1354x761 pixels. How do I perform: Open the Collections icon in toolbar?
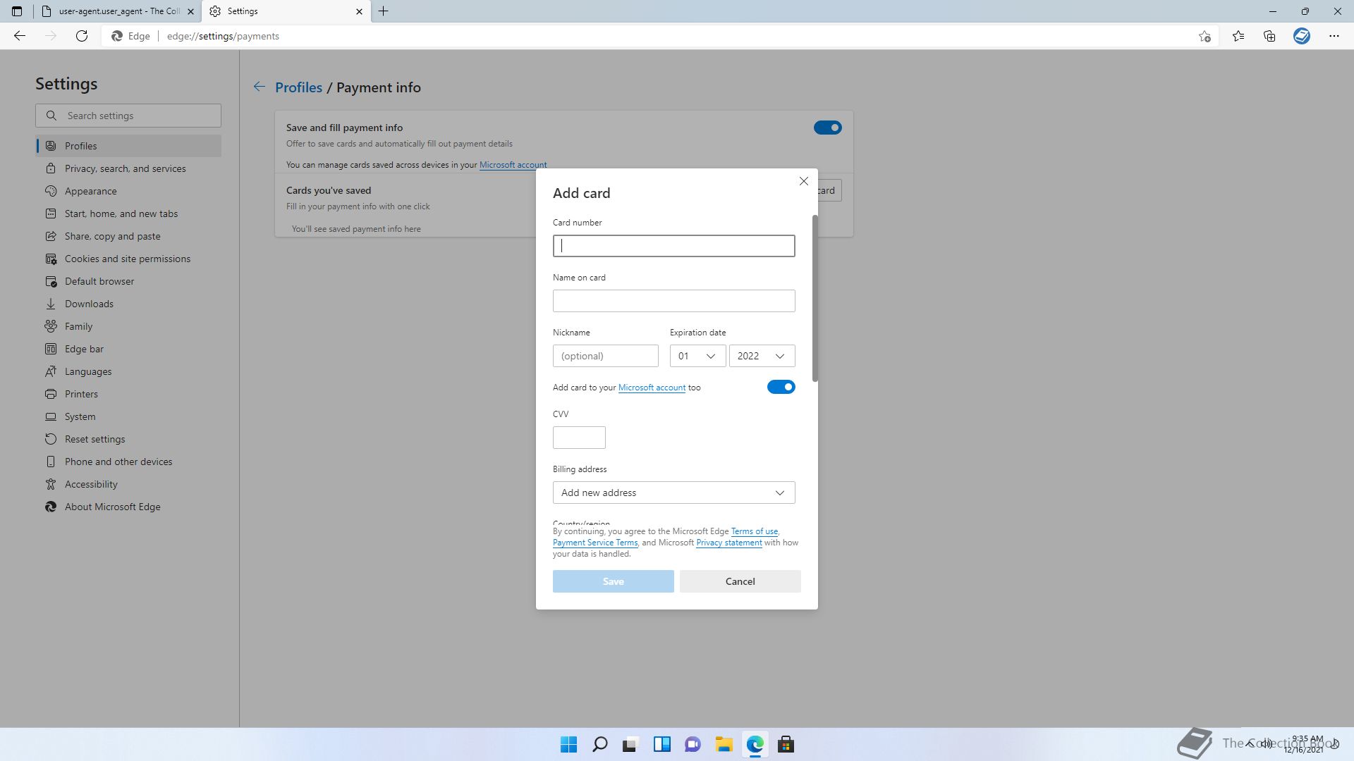point(1269,36)
